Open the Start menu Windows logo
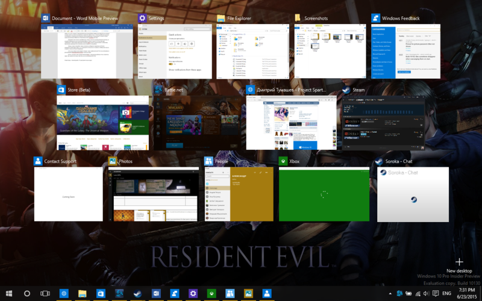482x301 pixels. coord(9,294)
